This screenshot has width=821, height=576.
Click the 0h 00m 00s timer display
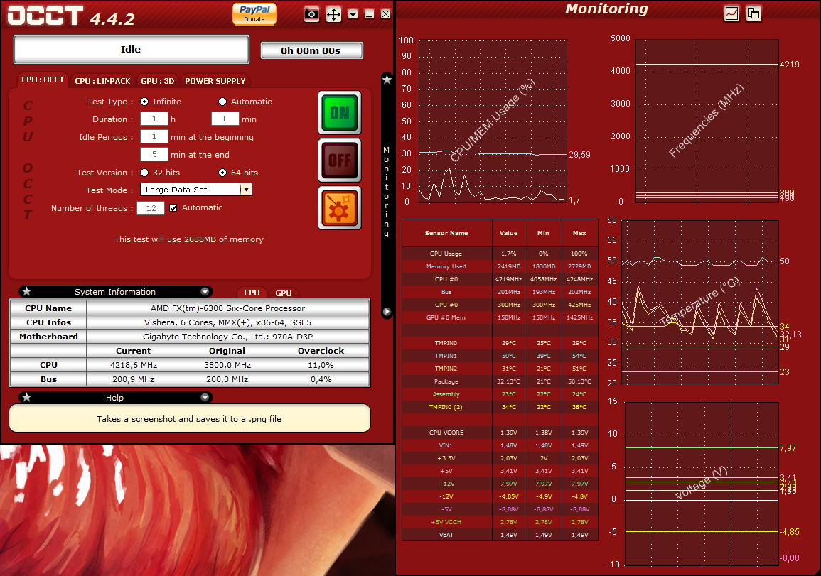point(311,50)
